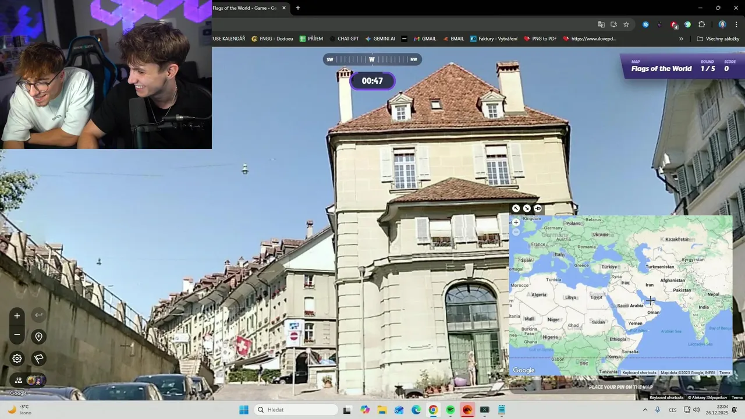Open the GMAIL bookmark
Image resolution: width=745 pixels, height=419 pixels.
[425, 39]
